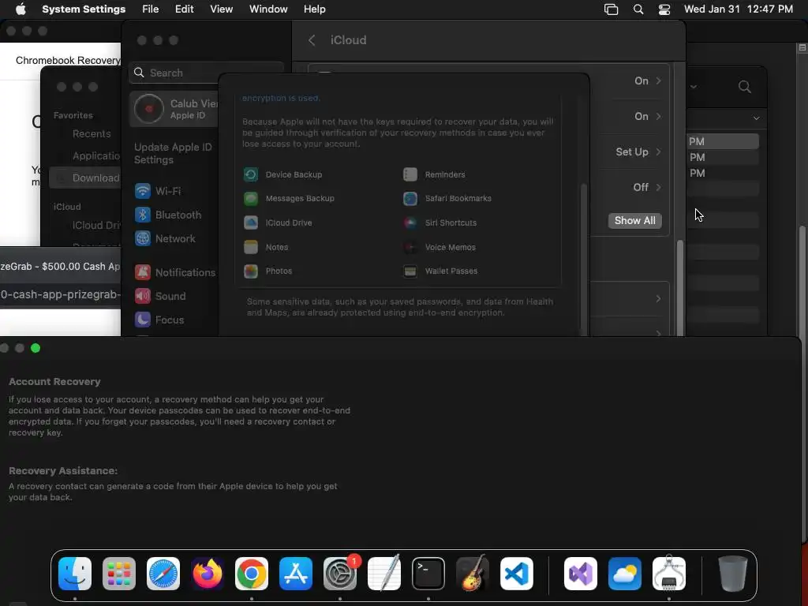
Task: Open the Set Up row
Action: [638, 152]
